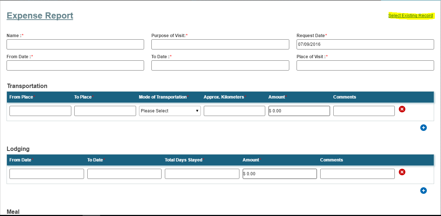Screen dimensions: 441x216
Task: Click the Purpose of Visit field
Action: click(x=220, y=44)
